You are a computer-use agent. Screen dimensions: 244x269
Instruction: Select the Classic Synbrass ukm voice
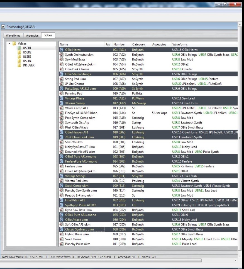click(x=148, y=229)
